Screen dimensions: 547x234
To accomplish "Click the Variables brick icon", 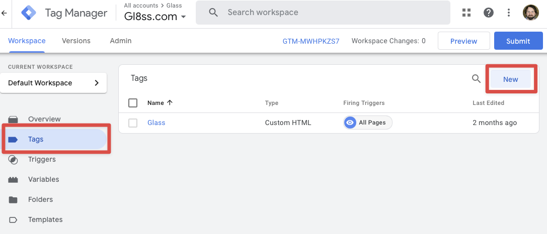I will (13, 180).
